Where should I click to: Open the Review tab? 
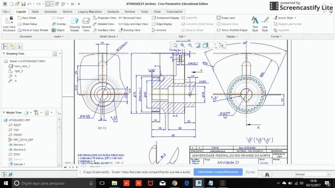pos(130,11)
